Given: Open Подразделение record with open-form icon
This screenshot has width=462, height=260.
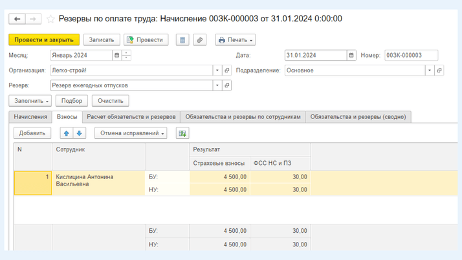Looking at the screenshot, I should point(439,70).
